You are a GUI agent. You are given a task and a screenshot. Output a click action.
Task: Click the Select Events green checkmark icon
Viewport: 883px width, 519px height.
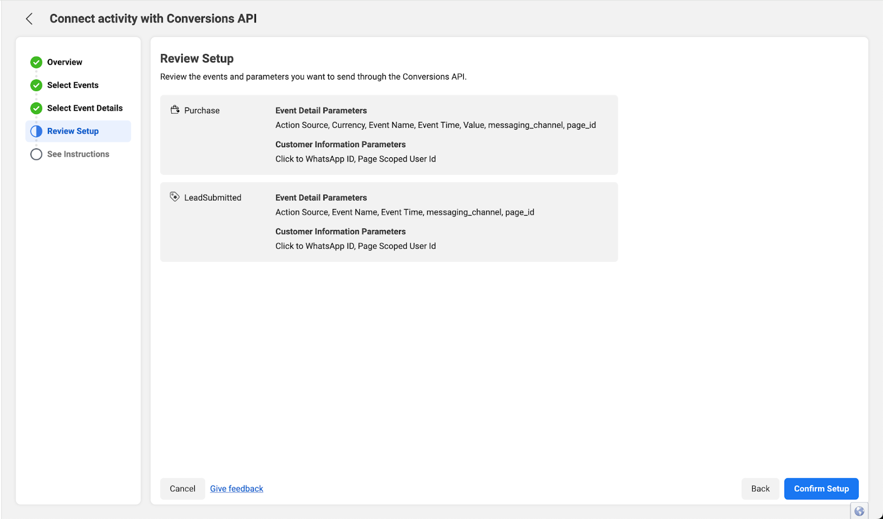36,85
